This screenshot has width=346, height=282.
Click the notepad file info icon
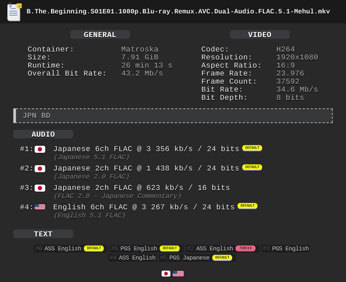coord(14,12)
